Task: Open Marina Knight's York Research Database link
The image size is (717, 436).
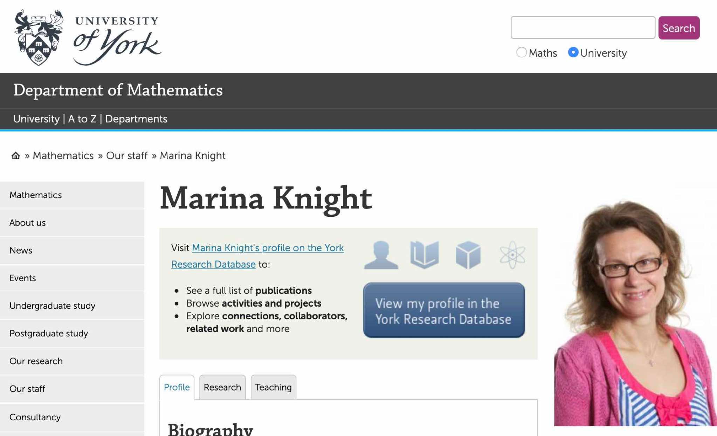Action: point(268,248)
